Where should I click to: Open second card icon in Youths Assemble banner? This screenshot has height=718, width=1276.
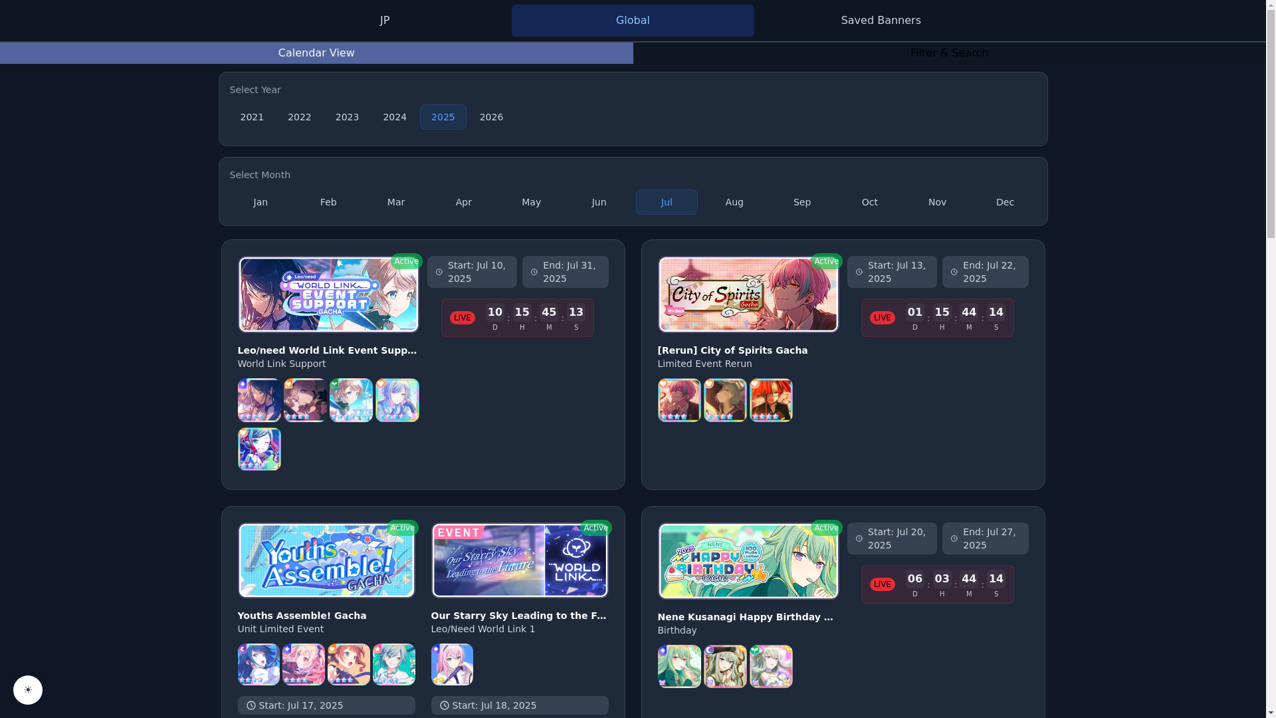pos(304,664)
